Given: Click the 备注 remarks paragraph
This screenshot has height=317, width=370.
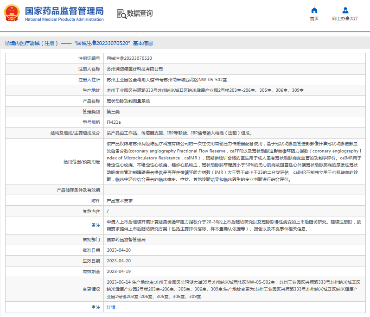Looking at the screenshot, I should pyautogui.click(x=234, y=226).
